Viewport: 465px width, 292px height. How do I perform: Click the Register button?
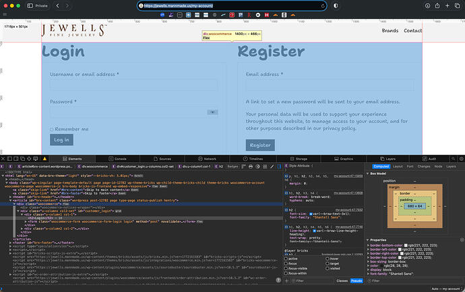(x=260, y=145)
